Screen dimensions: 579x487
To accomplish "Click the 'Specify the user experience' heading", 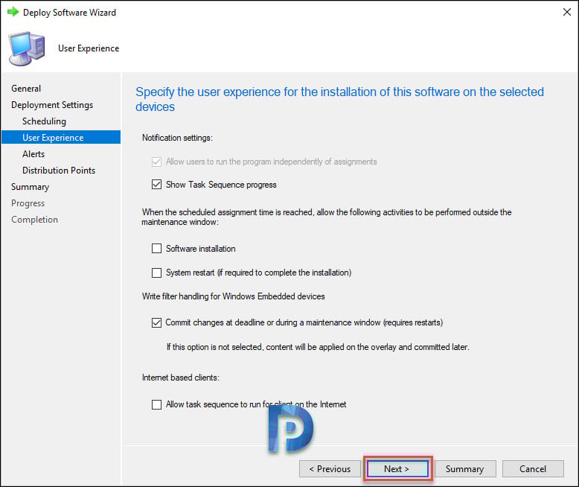I will point(339,99).
